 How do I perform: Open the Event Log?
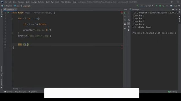(x=173, y=92)
